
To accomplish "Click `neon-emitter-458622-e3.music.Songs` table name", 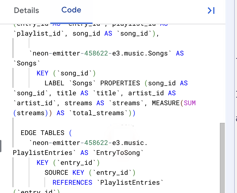I will [100, 53].
